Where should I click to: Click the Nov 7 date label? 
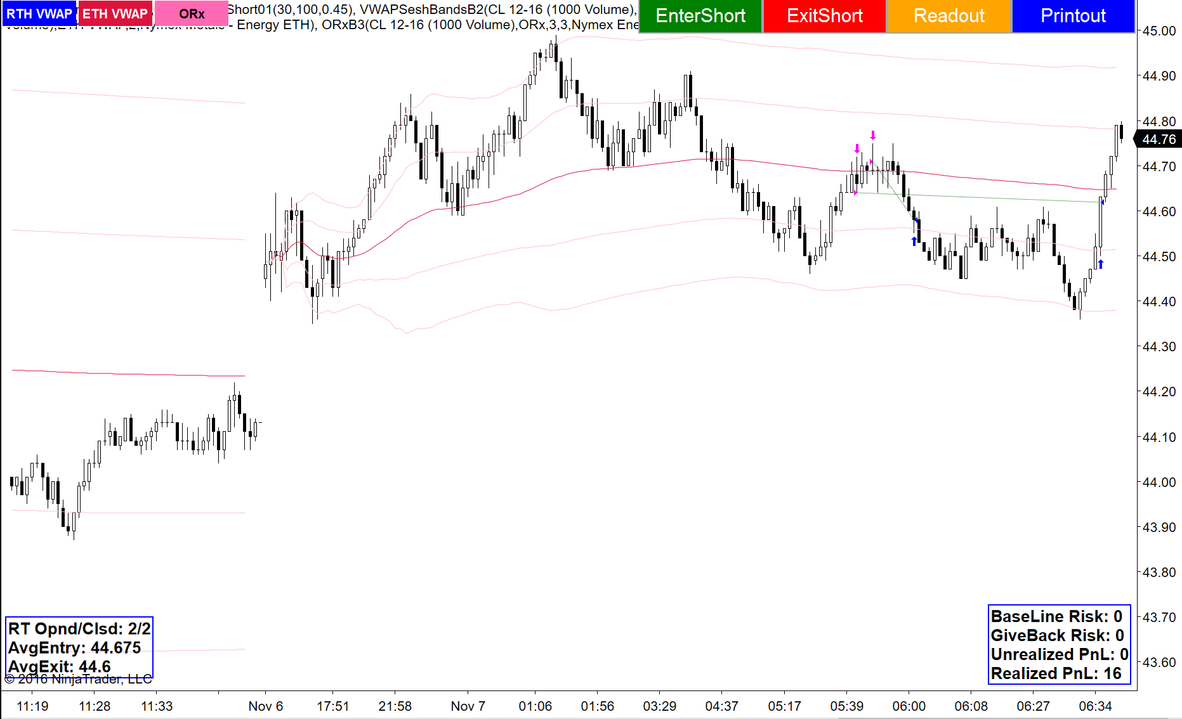(x=468, y=706)
